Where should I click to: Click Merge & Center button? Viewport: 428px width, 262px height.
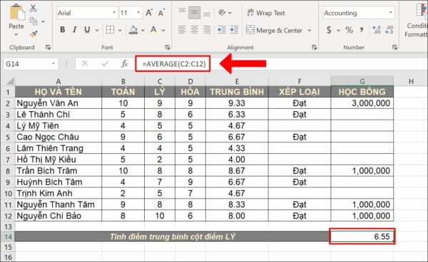pyautogui.click(x=275, y=30)
